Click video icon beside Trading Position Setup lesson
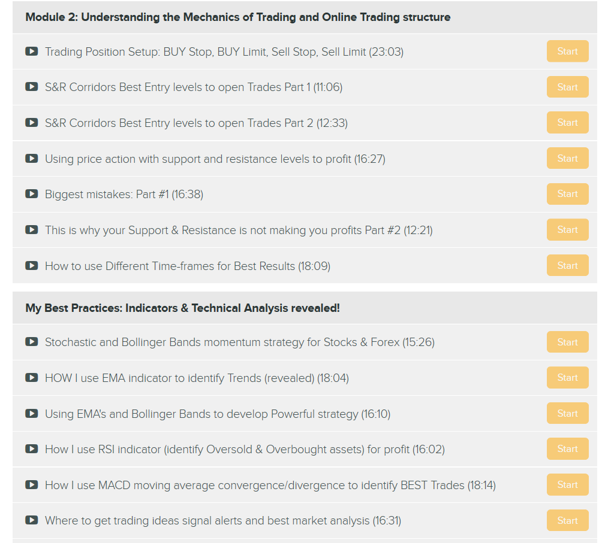 [x=32, y=51]
